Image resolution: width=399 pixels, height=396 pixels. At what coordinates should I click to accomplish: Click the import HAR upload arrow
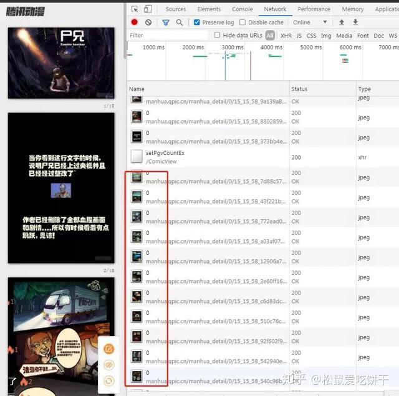[x=342, y=22]
